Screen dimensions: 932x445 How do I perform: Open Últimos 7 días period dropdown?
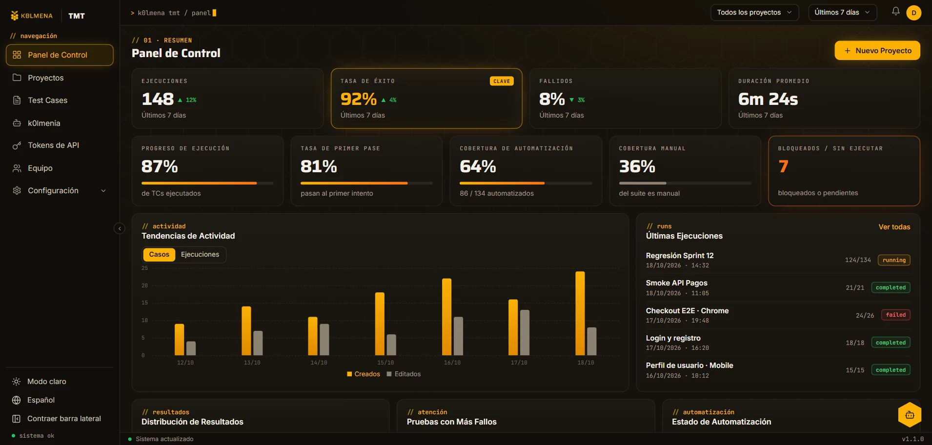click(x=842, y=13)
